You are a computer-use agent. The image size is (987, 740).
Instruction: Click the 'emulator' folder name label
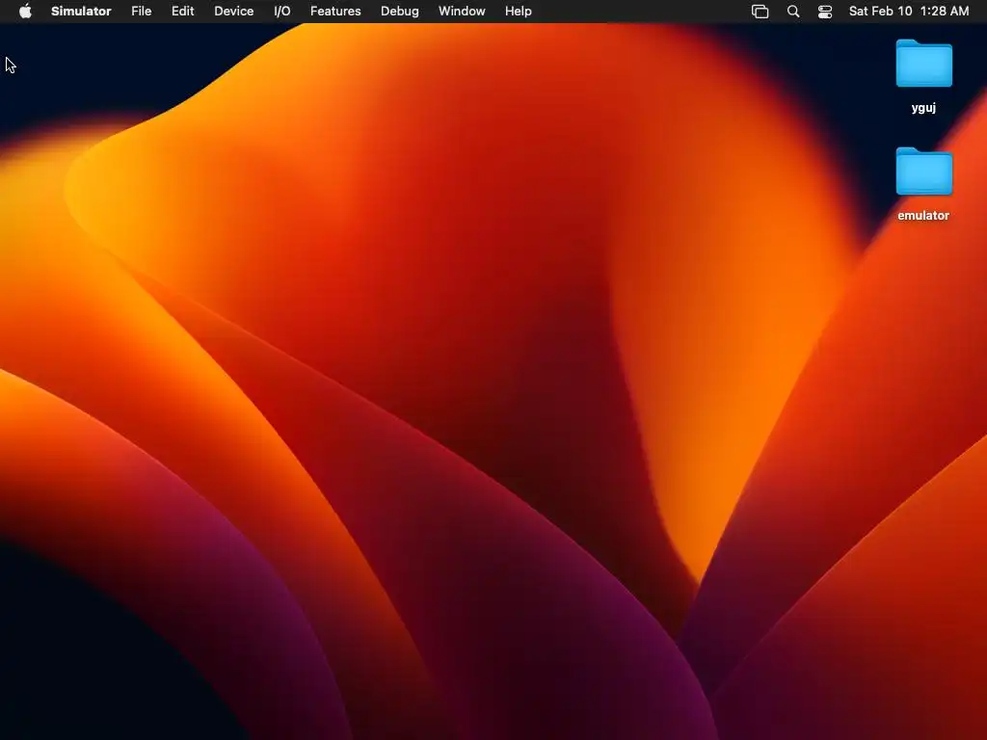923,215
